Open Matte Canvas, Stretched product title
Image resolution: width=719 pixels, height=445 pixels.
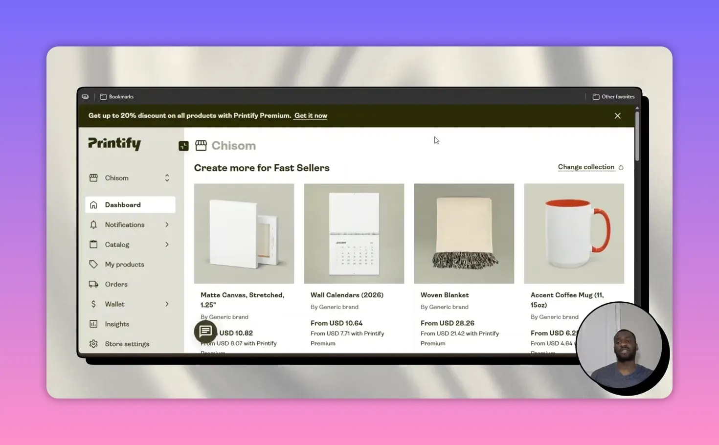tap(243, 300)
